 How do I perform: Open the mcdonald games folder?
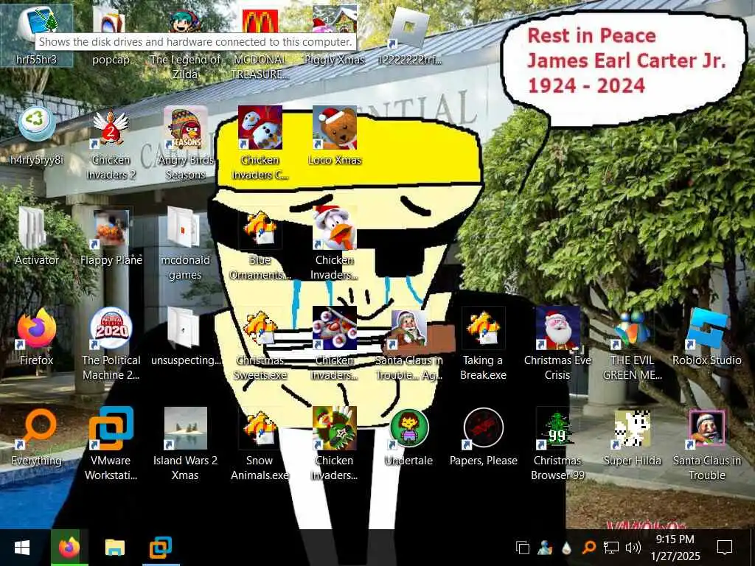tap(185, 243)
